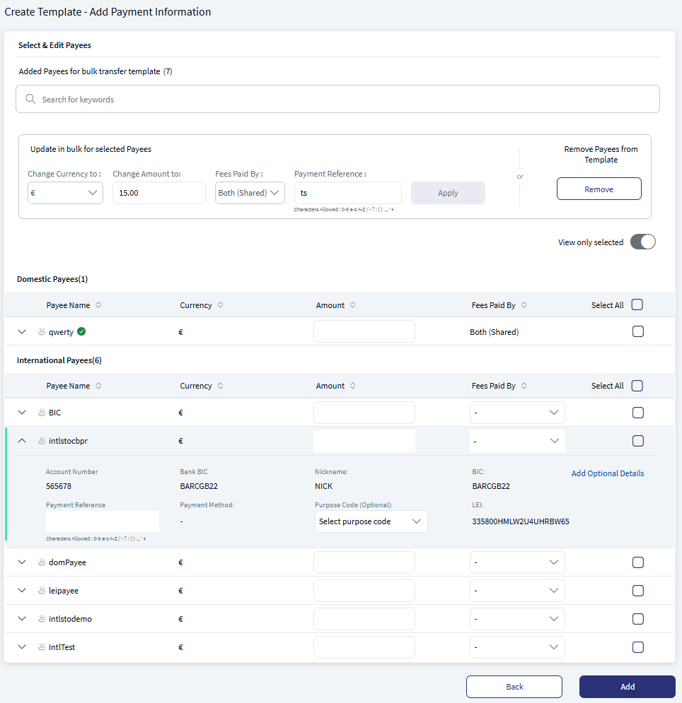This screenshot has width=682, height=703.
Task: Sort international payees by Currency
Action: click(221, 386)
